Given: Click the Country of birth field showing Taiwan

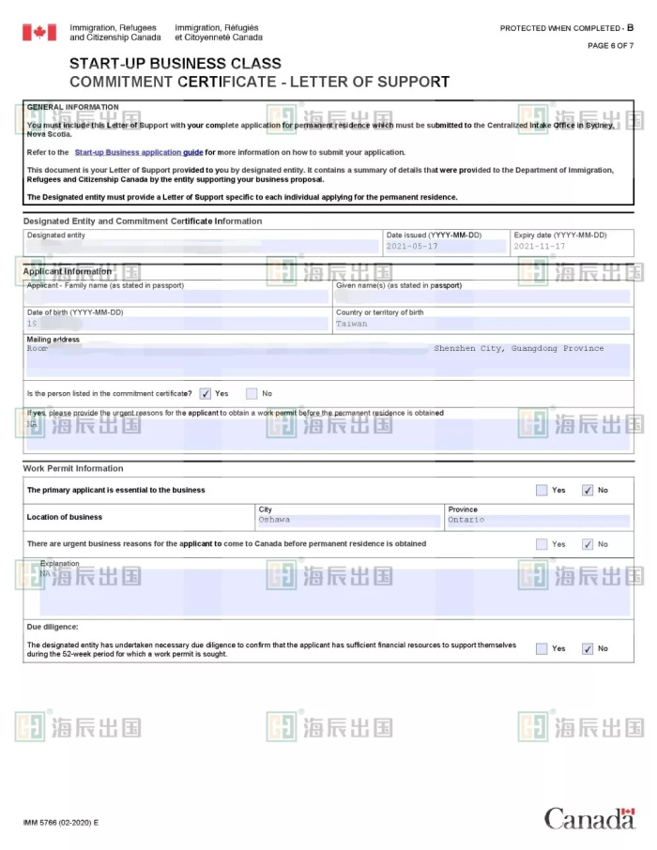Looking at the screenshot, I should (x=481, y=324).
